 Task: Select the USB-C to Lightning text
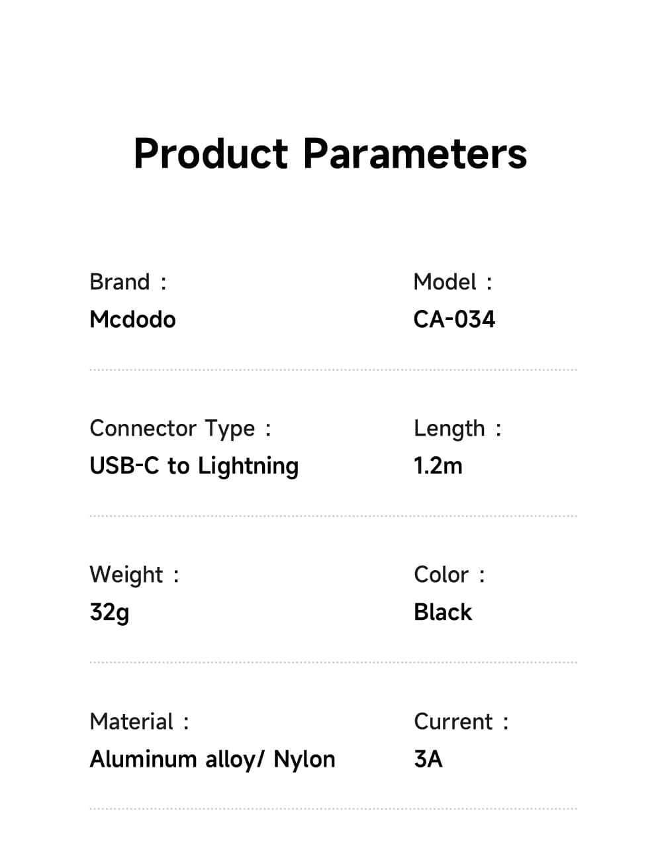(194, 466)
